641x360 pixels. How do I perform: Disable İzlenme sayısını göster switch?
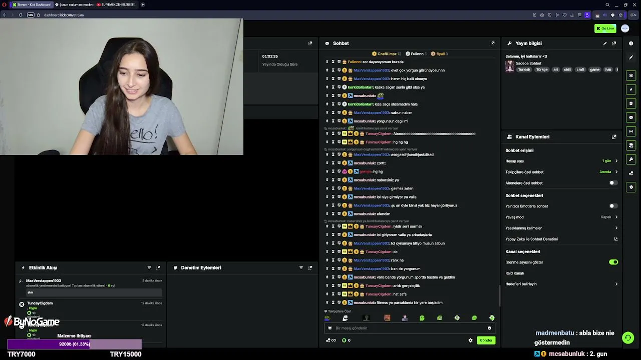click(x=613, y=262)
